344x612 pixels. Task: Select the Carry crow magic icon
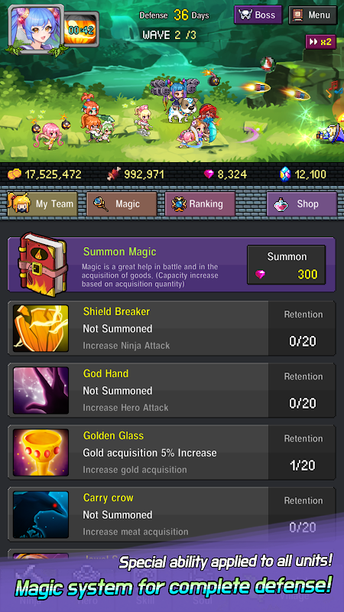coord(41,514)
